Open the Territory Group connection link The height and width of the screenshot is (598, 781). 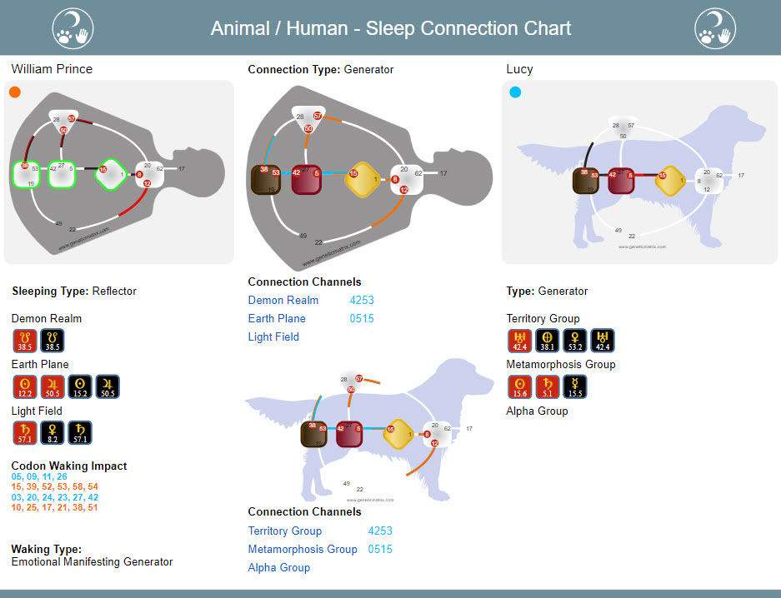pyautogui.click(x=285, y=531)
